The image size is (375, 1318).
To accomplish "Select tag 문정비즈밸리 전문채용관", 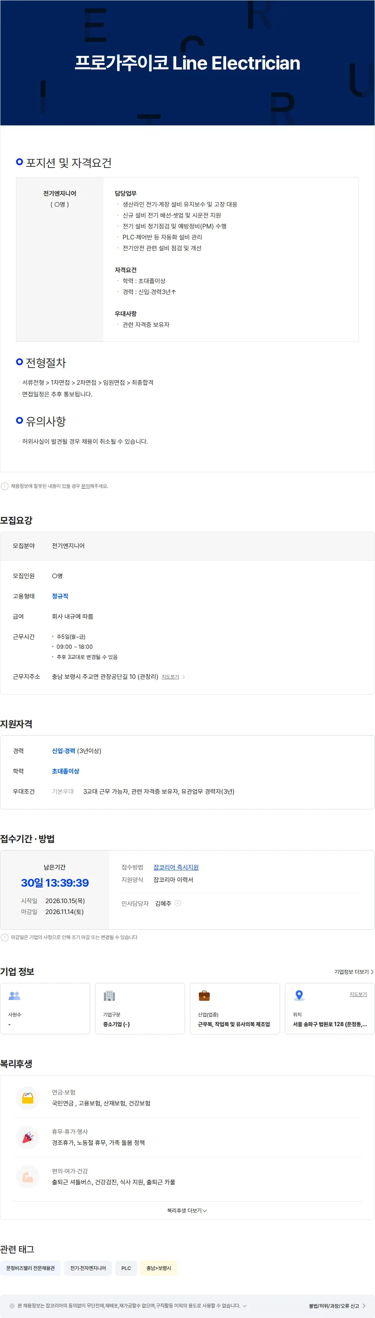I will click(x=31, y=1268).
